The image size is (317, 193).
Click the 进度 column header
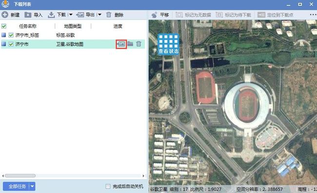118,26
